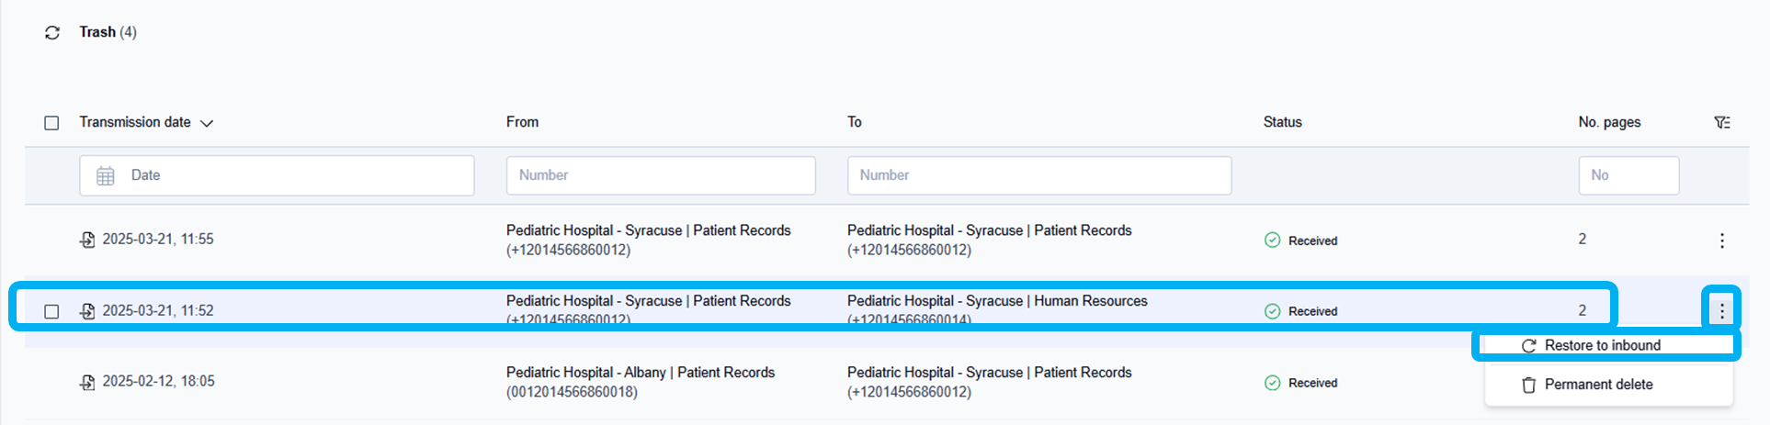
Task: Click inbound fax icon on 2025-02-12 row
Action: point(87,382)
